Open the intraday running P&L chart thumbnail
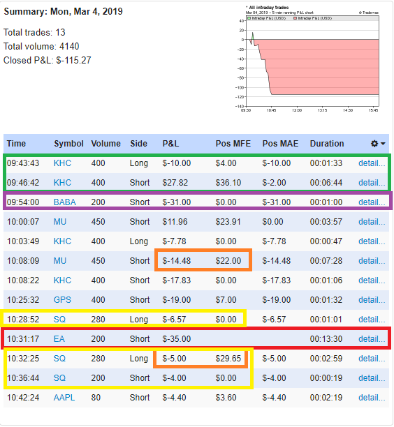394x427 pixels. pyautogui.click(x=307, y=59)
